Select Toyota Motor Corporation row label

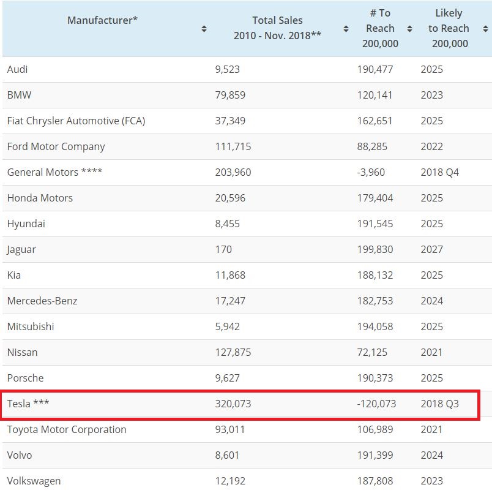pyautogui.click(x=67, y=429)
